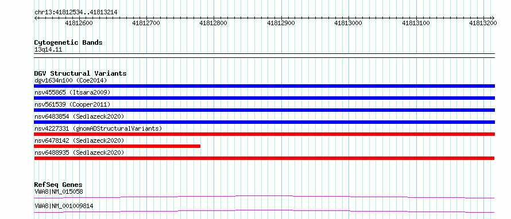Click the 41812600 ruler tick label
This screenshot has width=511, height=219.
click(79, 23)
